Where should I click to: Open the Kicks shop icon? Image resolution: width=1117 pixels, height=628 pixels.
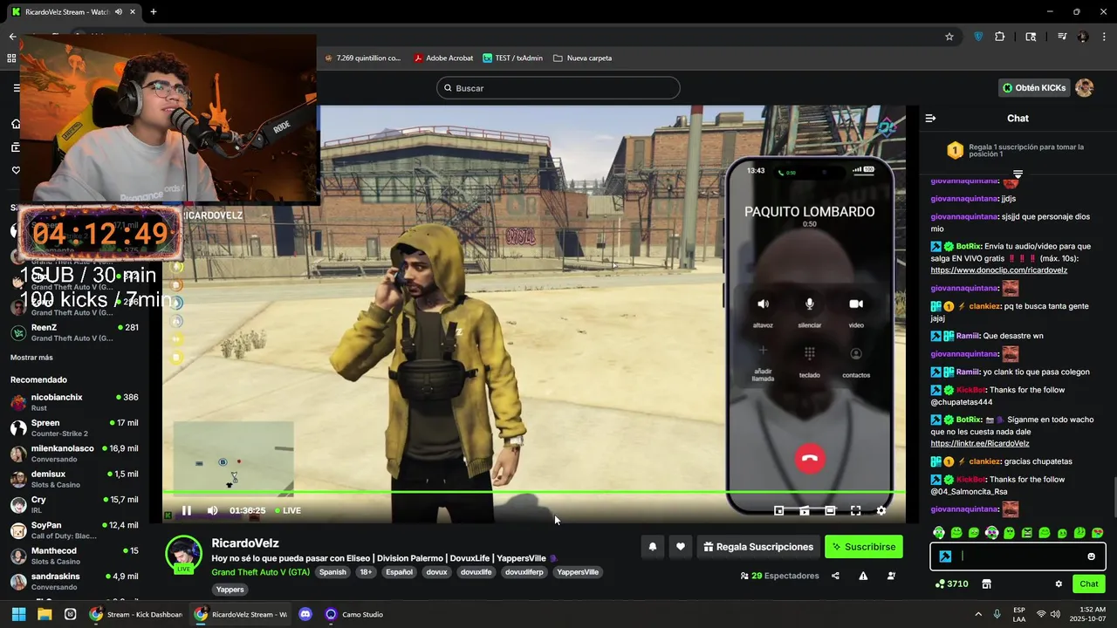[x=986, y=584]
